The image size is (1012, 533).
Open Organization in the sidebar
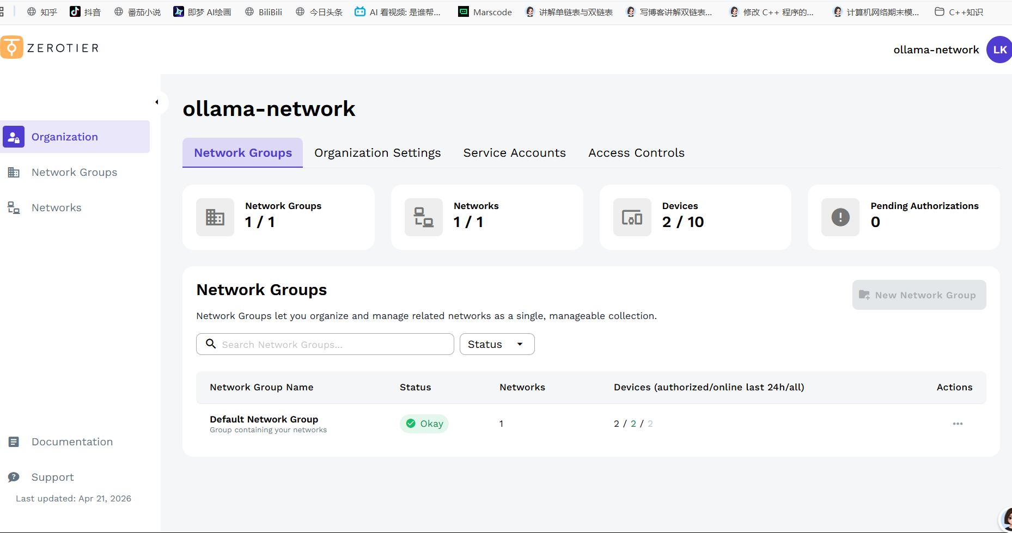pyautogui.click(x=75, y=137)
